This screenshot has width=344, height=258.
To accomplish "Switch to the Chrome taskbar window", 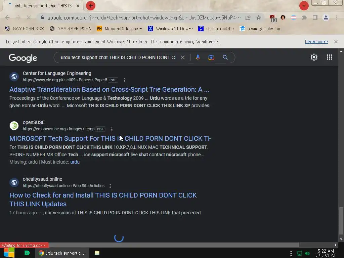I will coord(62,253).
